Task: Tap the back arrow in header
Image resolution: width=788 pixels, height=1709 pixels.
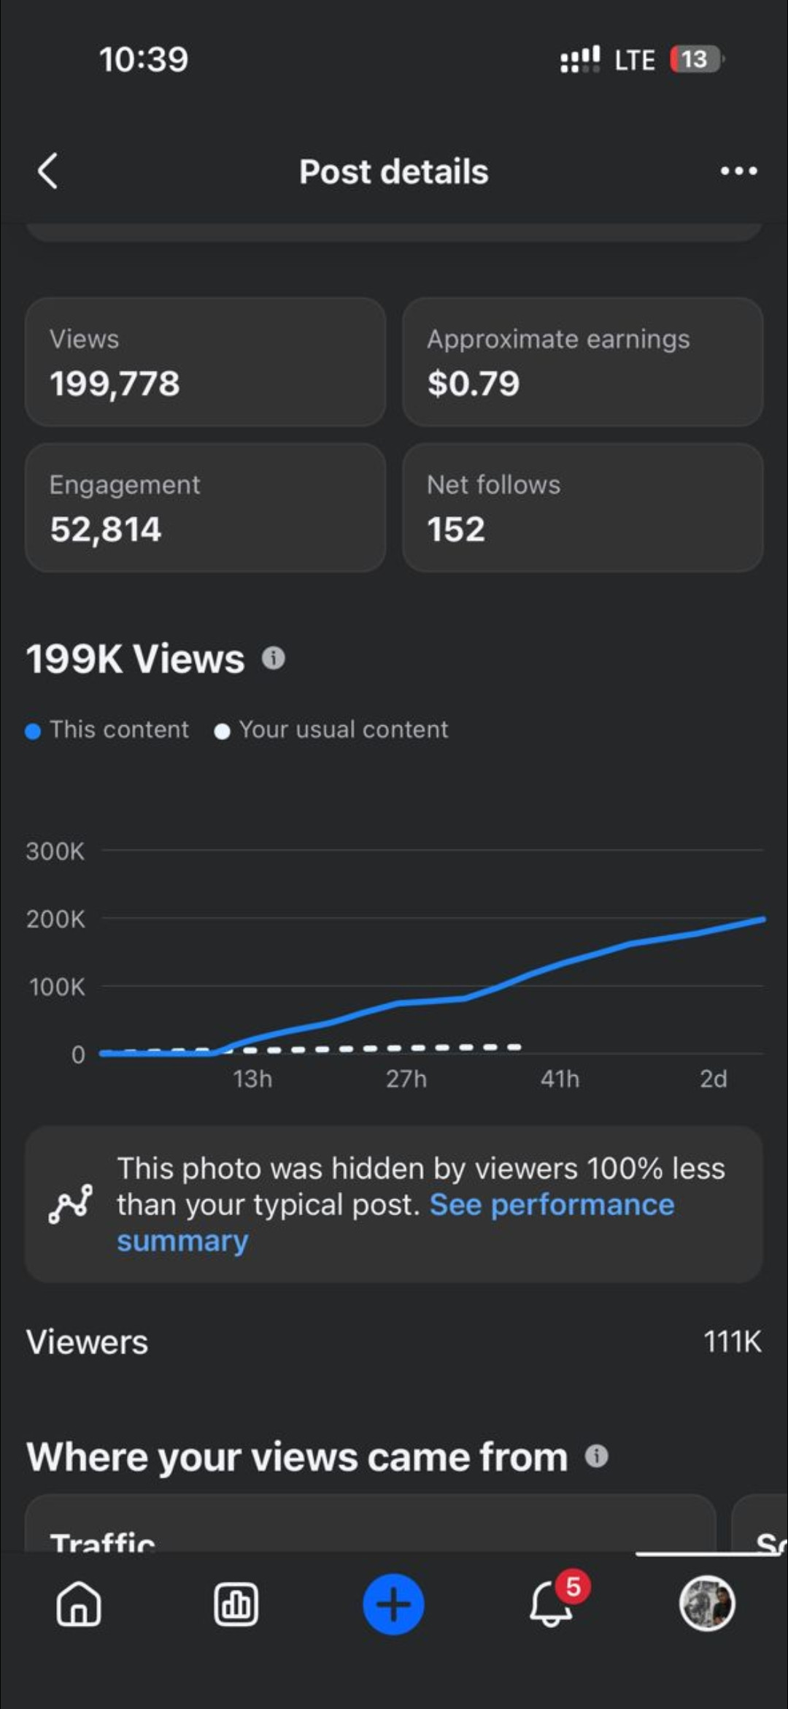Action: click(48, 172)
